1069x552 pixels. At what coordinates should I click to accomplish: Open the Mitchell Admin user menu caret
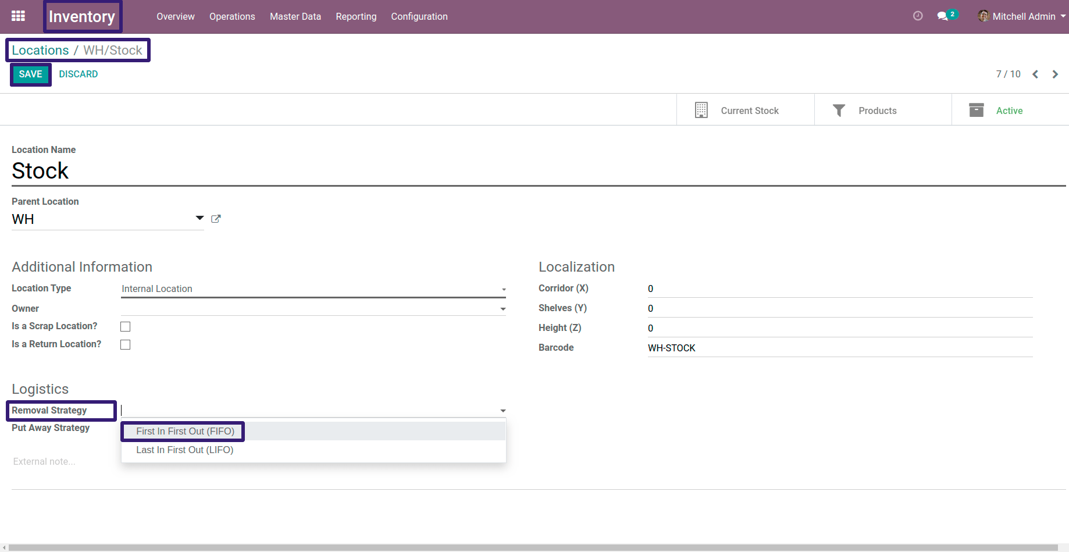pos(1063,16)
